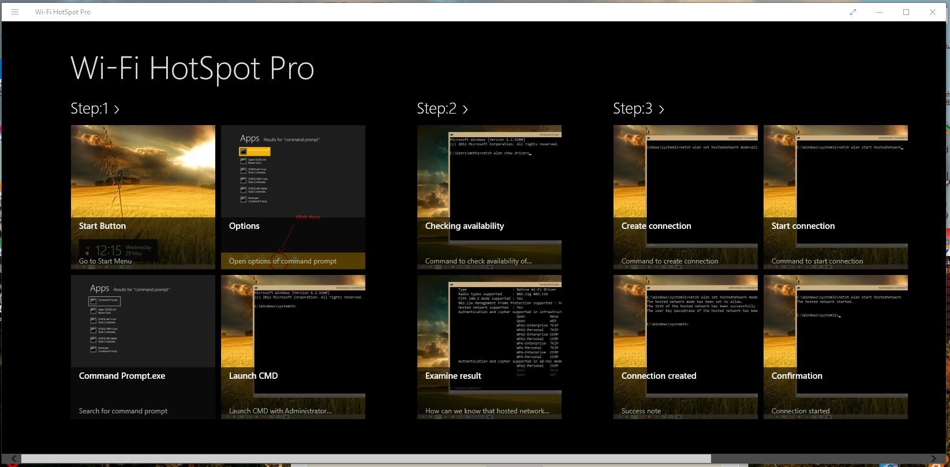
Task: Open the Confirmation tile
Action: (836, 347)
